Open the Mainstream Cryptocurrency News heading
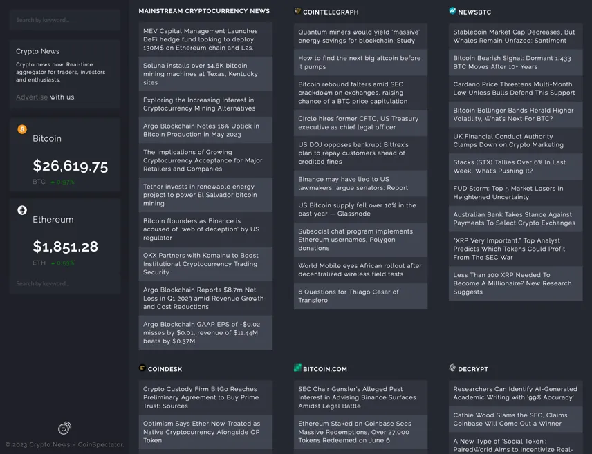This screenshot has width=592, height=454. coord(204,11)
